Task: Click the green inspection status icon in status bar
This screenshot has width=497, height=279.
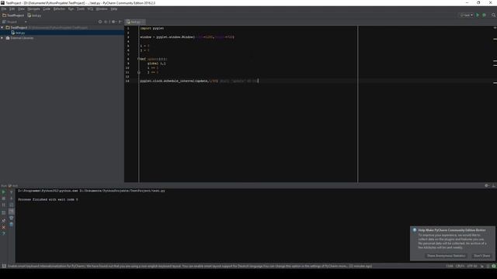Action: coord(494,266)
